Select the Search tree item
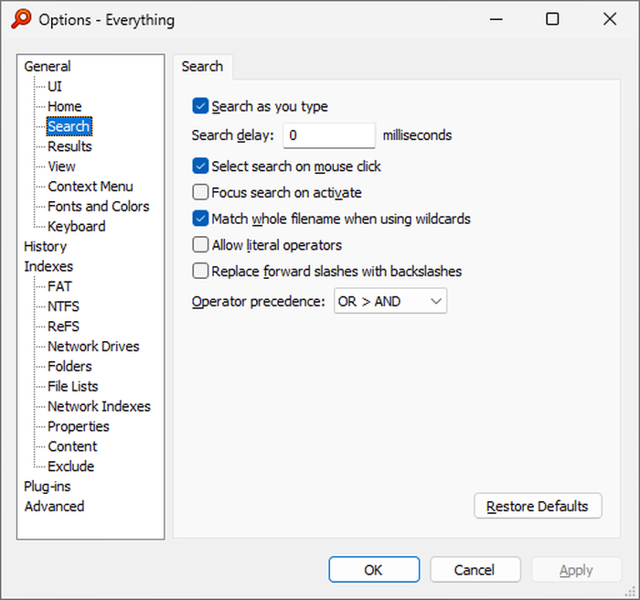The height and width of the screenshot is (600, 640). pos(69,126)
